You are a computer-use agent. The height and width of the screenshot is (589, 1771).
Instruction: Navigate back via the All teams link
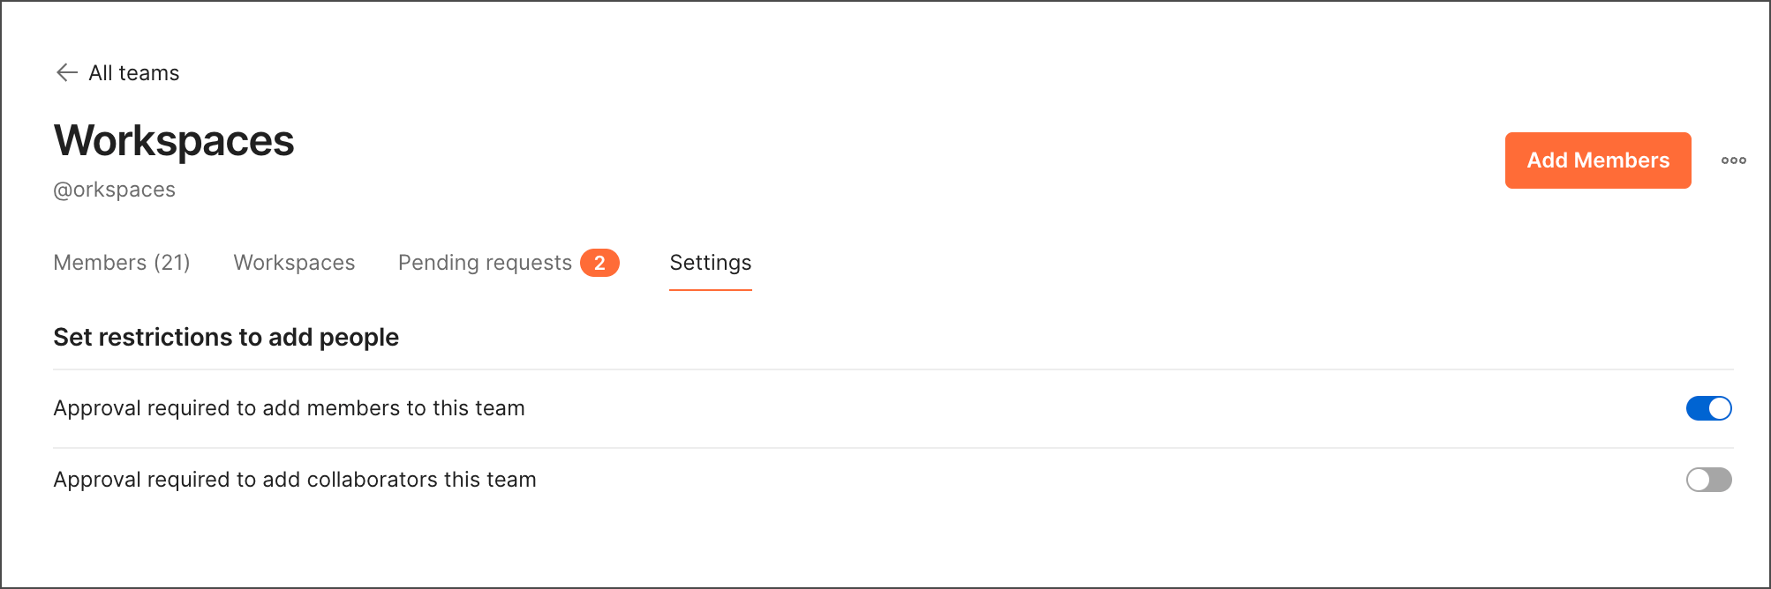pos(132,72)
